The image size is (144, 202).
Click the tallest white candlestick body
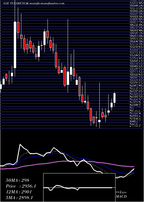pos(15,45)
